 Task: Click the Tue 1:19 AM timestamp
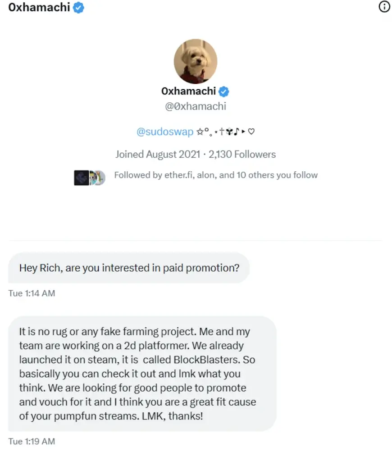32,441
